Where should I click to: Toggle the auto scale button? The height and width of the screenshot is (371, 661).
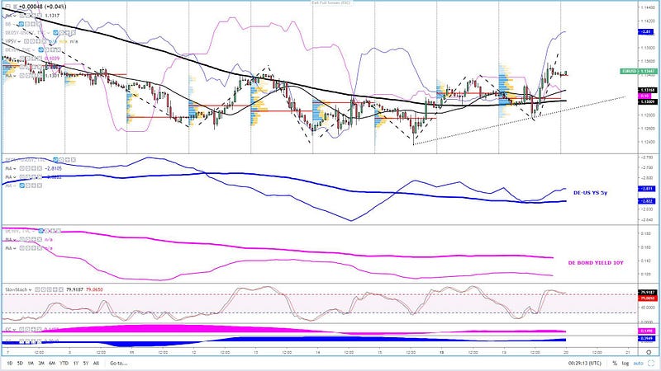click(638, 363)
